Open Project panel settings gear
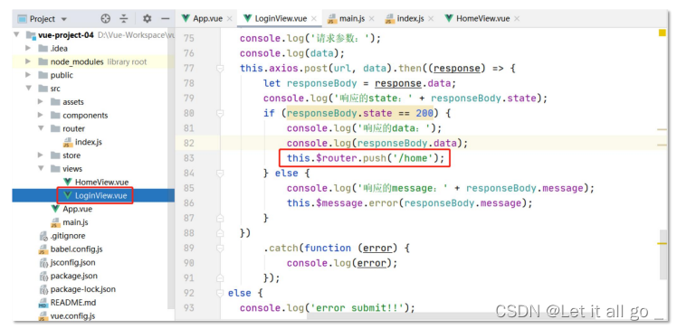 pos(148,19)
